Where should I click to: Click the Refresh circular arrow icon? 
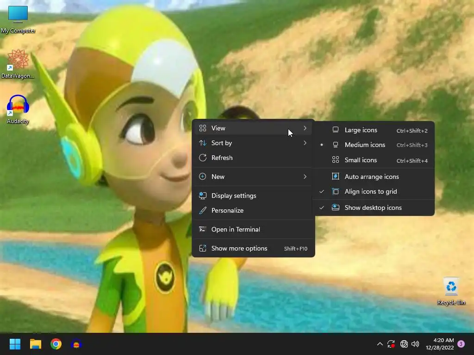coord(203,158)
